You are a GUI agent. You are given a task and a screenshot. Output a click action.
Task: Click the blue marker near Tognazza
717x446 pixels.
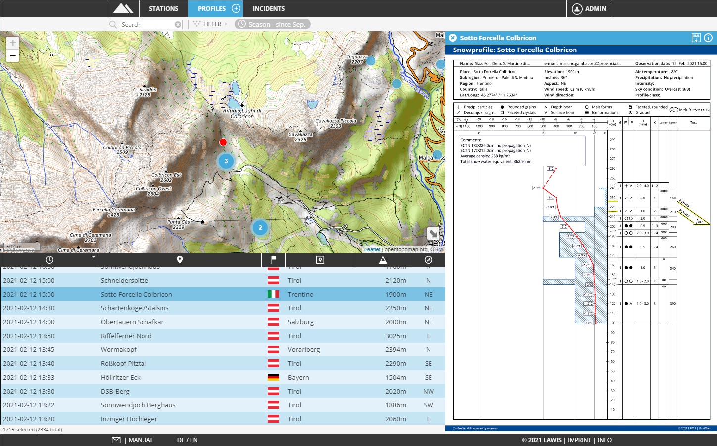[x=370, y=60]
